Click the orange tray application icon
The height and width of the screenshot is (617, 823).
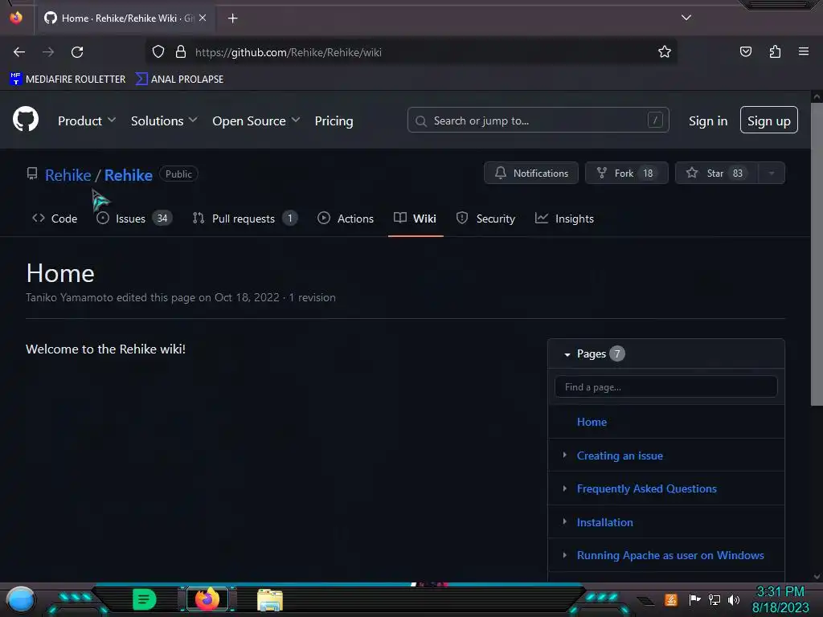pos(671,599)
